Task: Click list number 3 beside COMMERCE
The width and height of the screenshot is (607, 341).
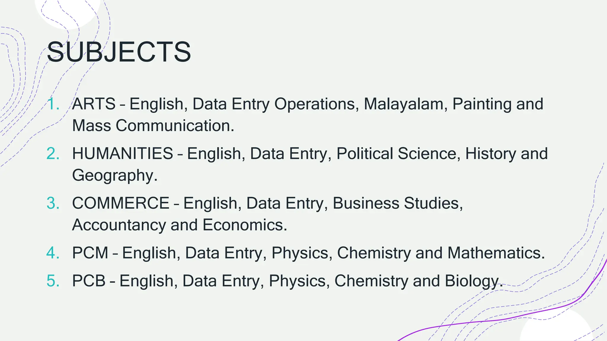Action: point(53,204)
